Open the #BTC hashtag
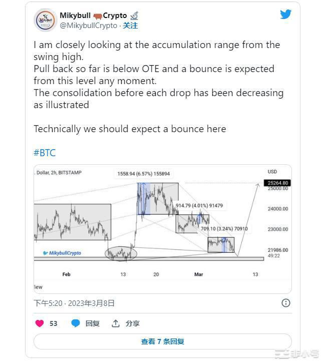The height and width of the screenshot is (363, 323). point(45,153)
